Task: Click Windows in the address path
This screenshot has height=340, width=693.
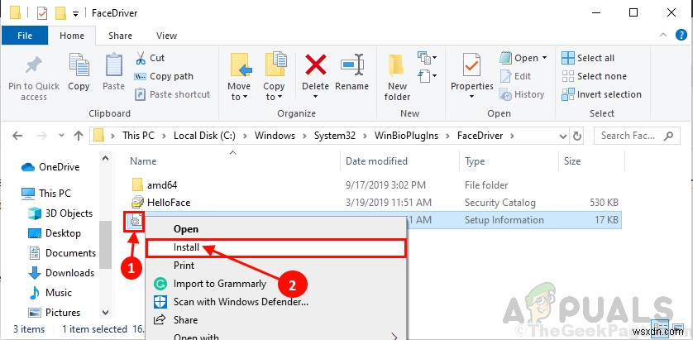Action: [x=275, y=136]
